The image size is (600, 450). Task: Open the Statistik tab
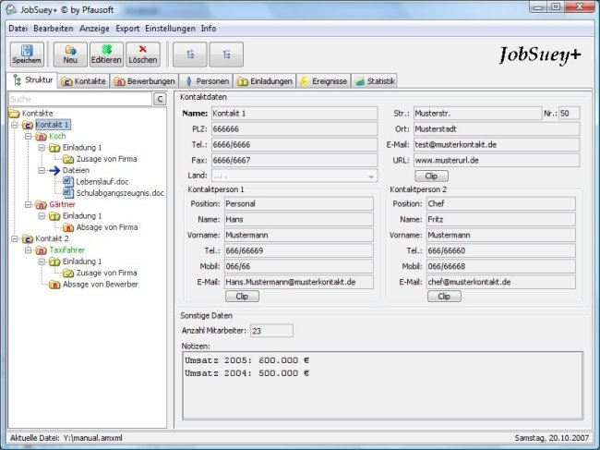374,81
